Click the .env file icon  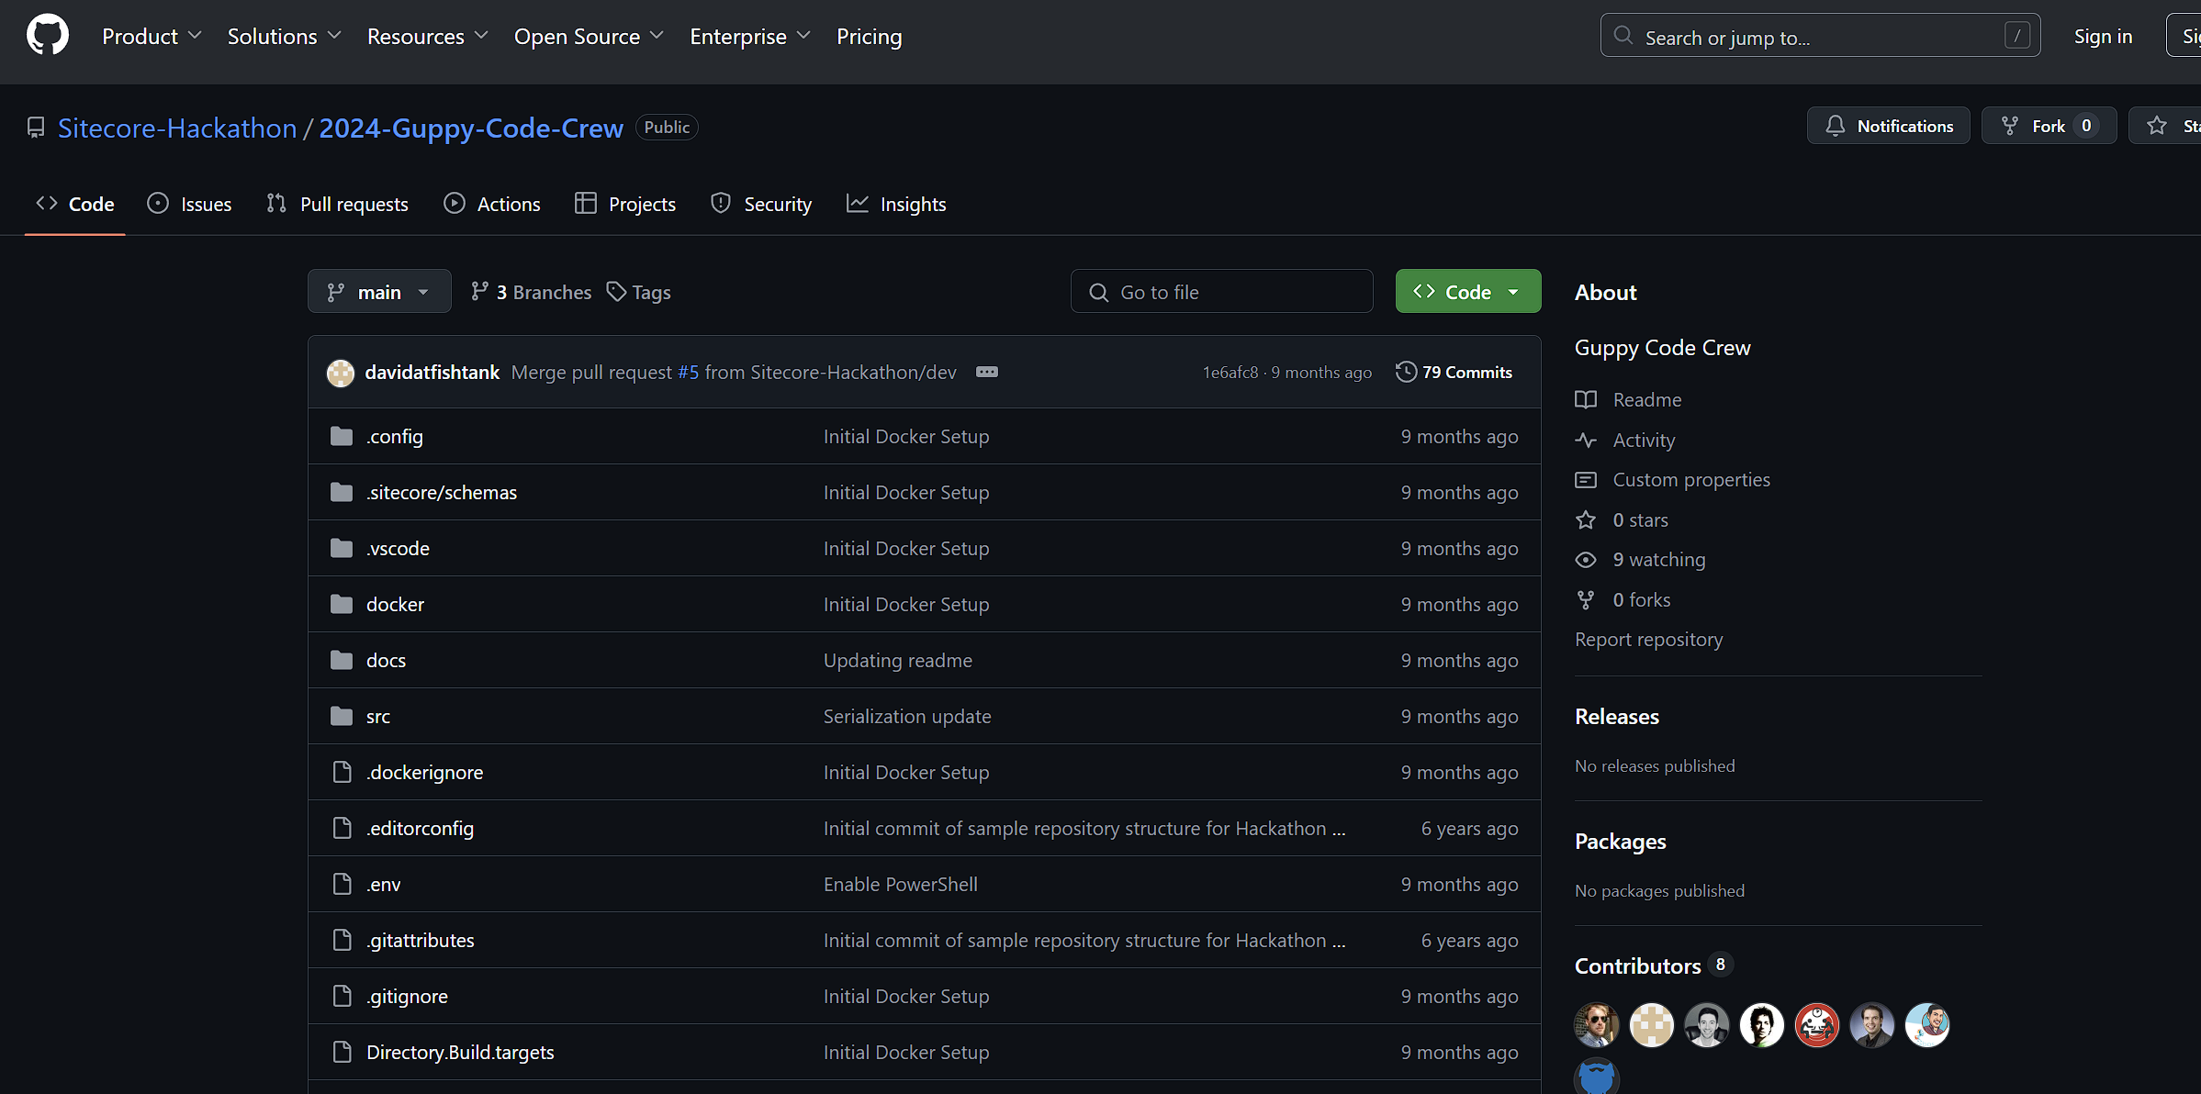click(342, 884)
